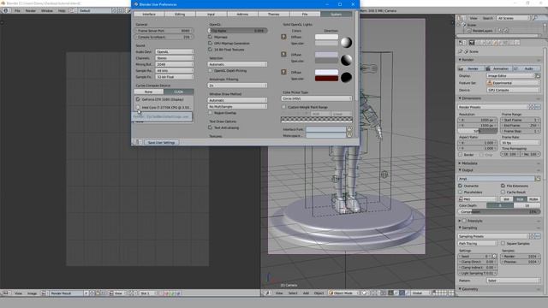548x308 pixels.
Task: Click the third black light direction sphere
Action: (x=346, y=78)
